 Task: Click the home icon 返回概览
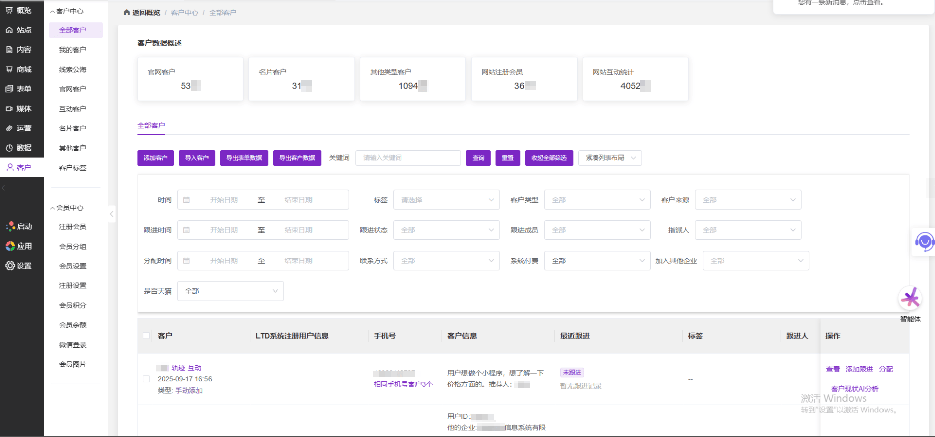tap(127, 12)
